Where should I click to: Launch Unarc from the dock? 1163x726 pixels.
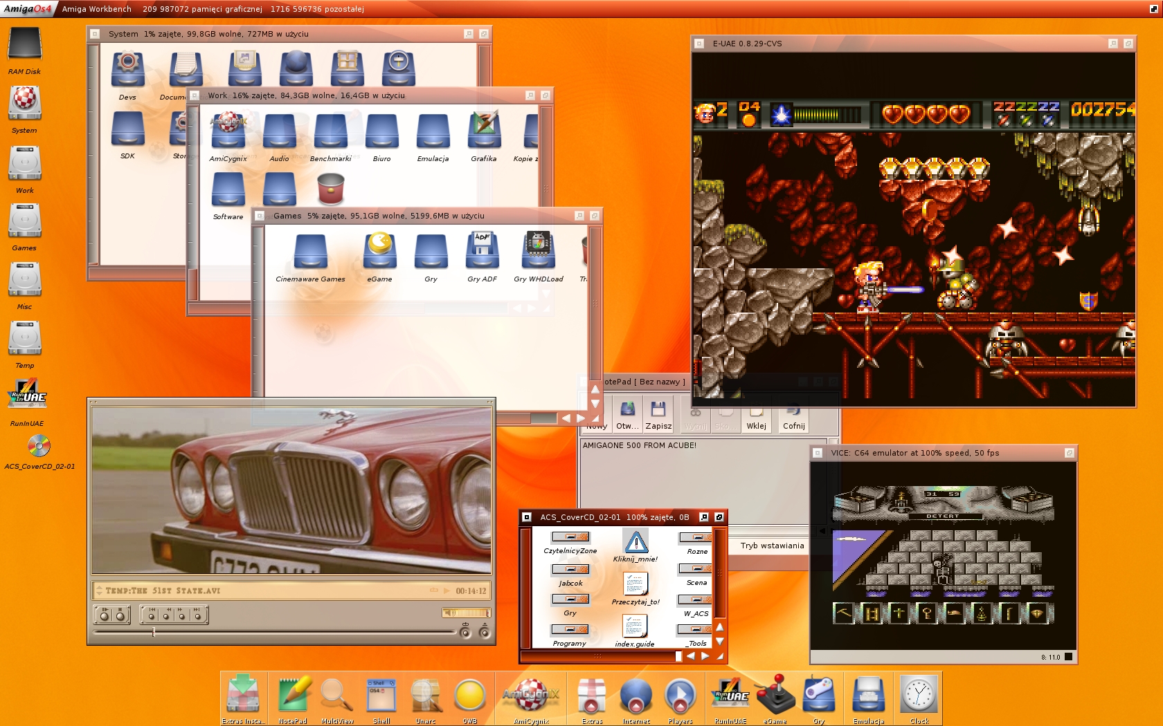pyautogui.click(x=426, y=695)
